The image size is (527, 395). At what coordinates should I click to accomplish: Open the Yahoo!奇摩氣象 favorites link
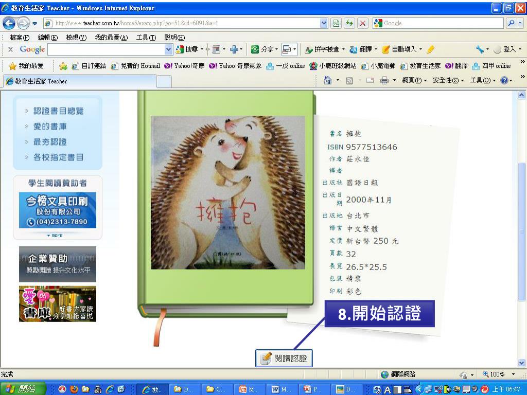[235, 66]
